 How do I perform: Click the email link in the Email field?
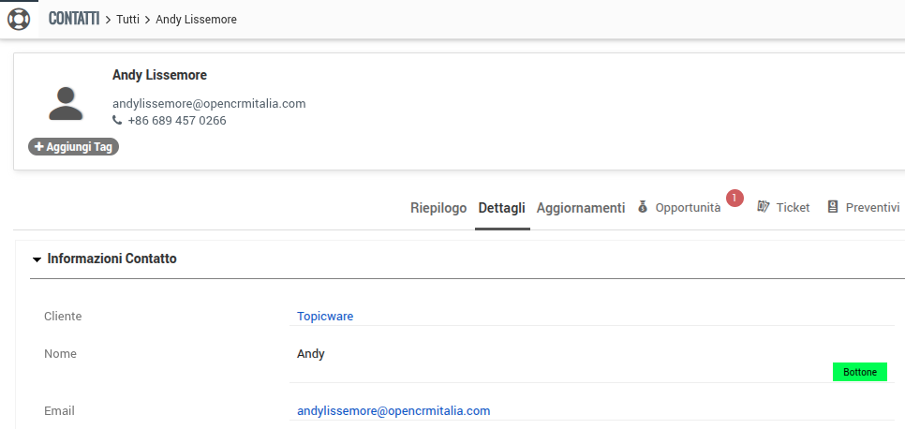coord(393,411)
